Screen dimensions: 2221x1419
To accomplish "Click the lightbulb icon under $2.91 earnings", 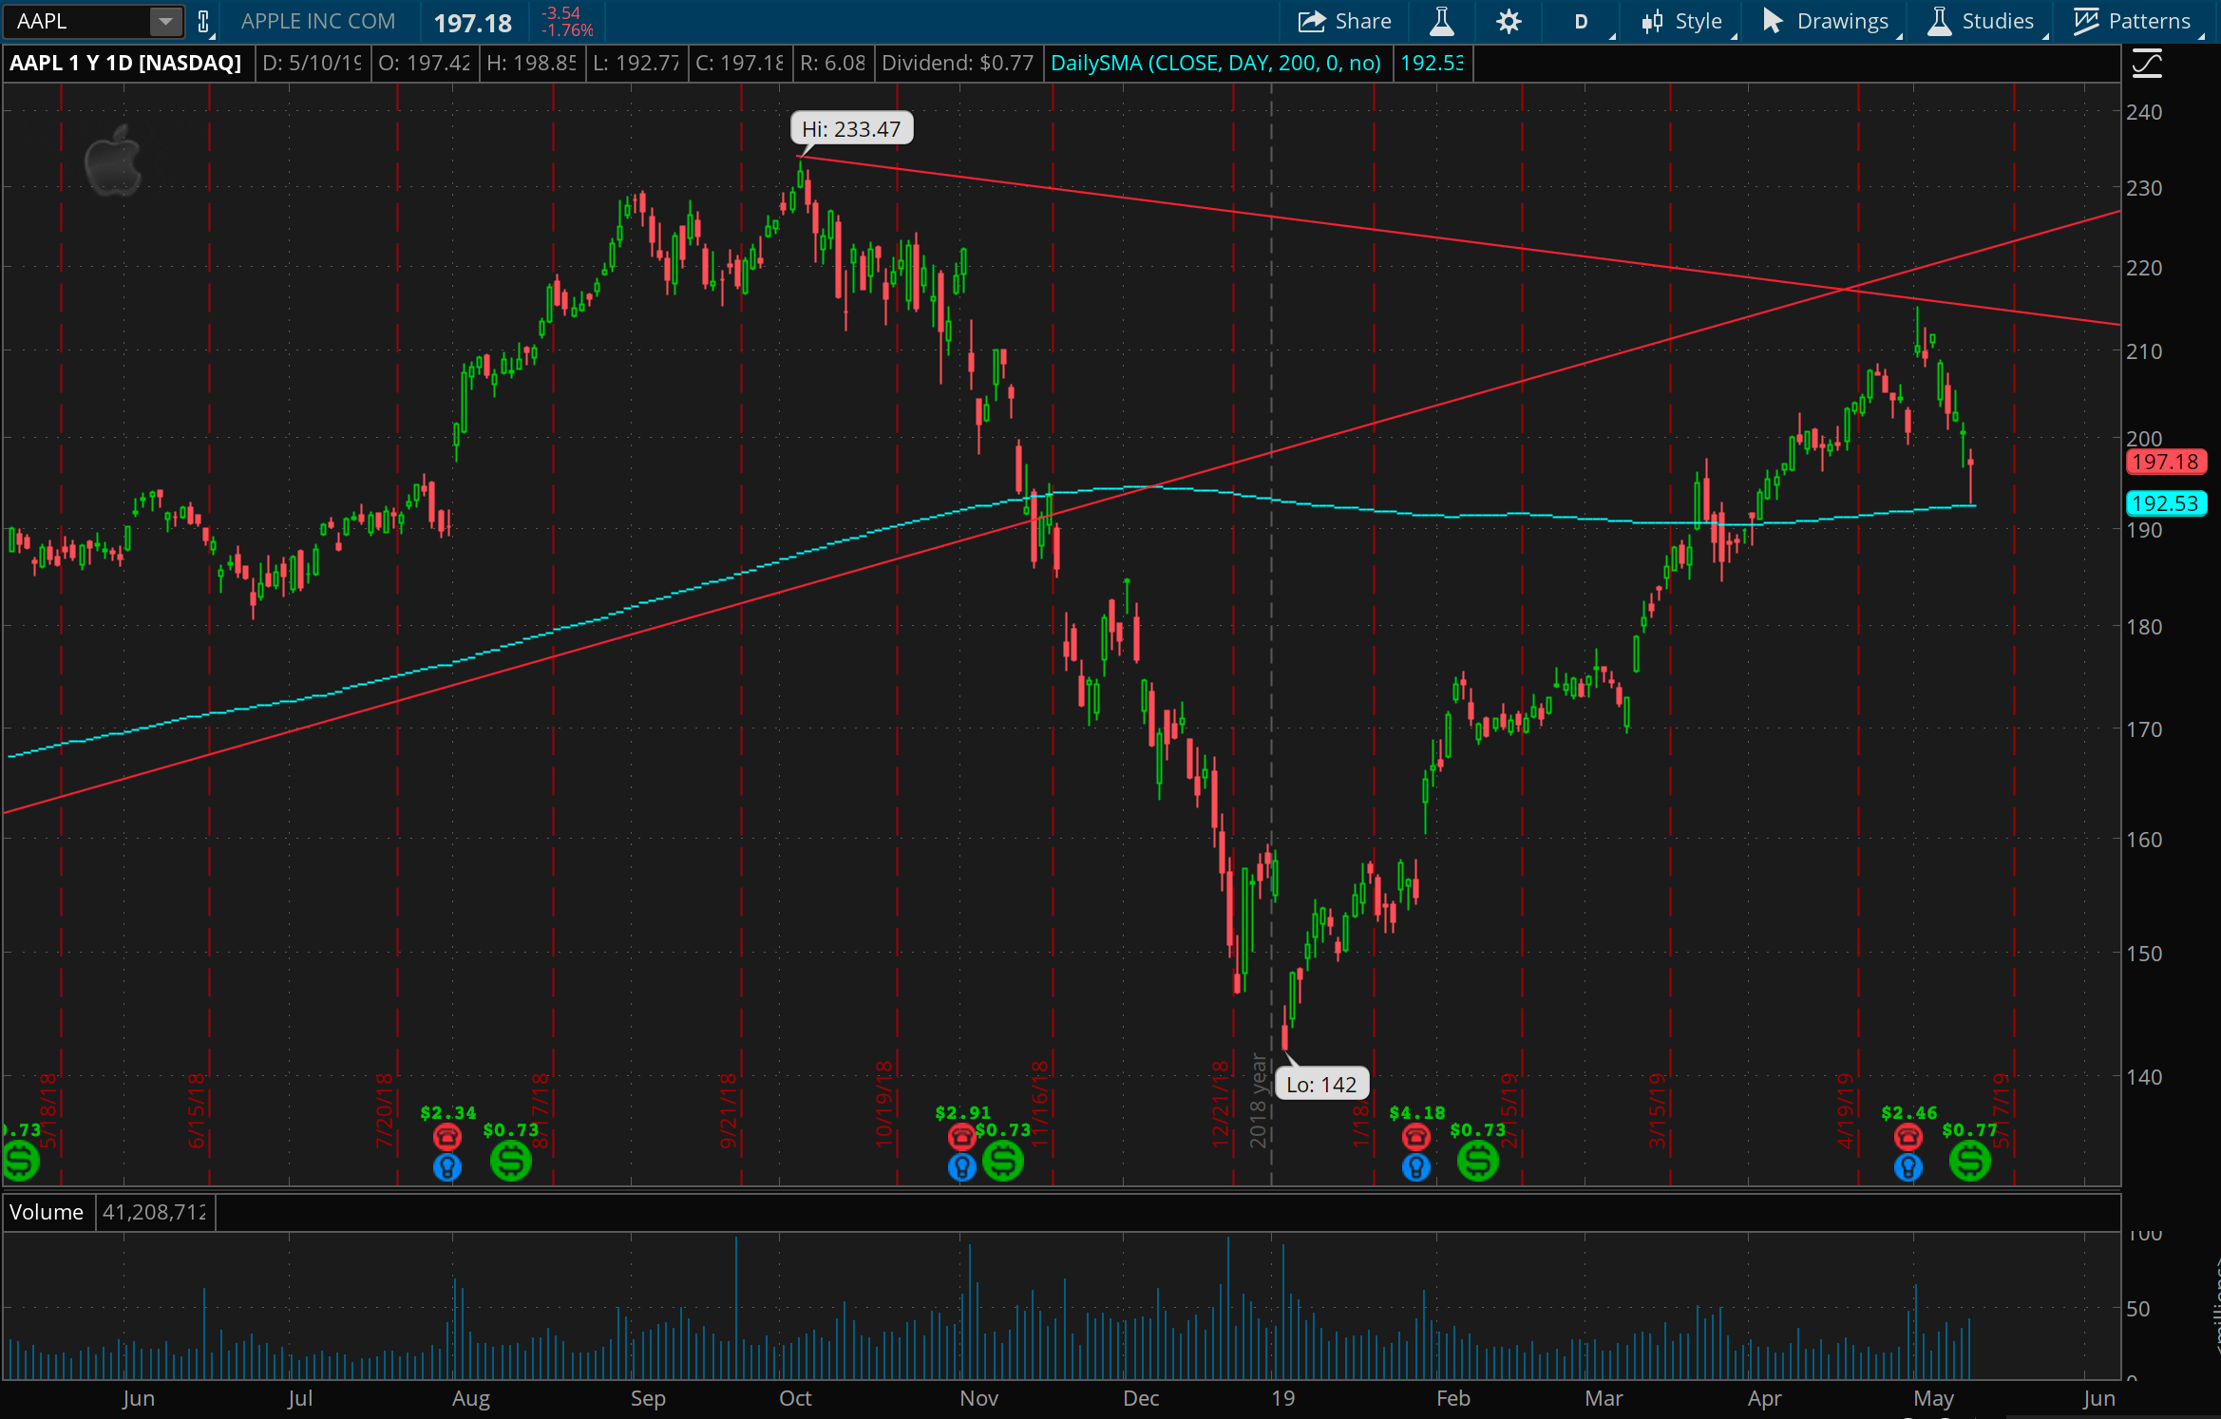I will point(961,1167).
